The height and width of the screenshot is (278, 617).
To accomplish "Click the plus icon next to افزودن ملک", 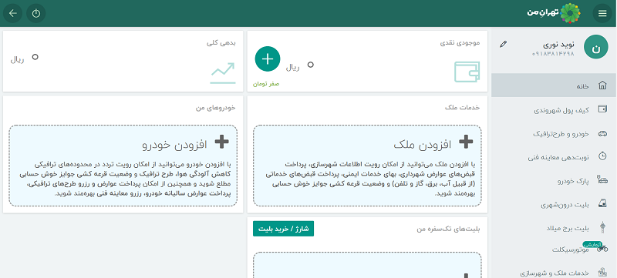I will [467, 142].
